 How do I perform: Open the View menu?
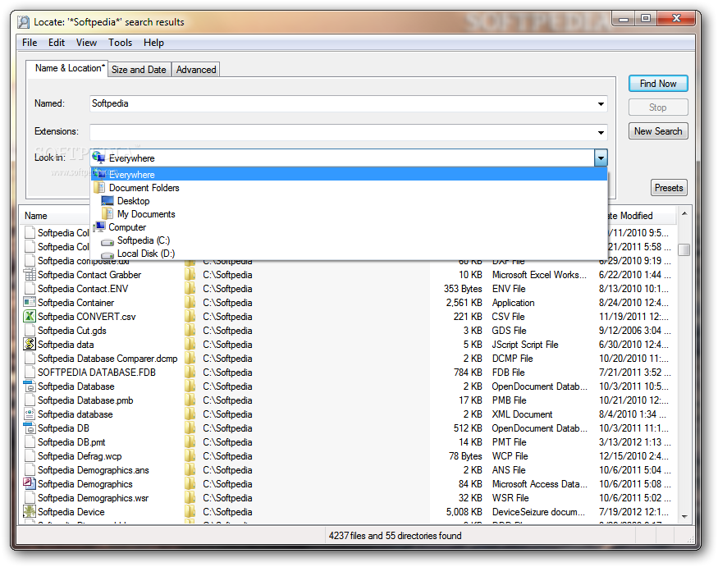click(x=86, y=43)
